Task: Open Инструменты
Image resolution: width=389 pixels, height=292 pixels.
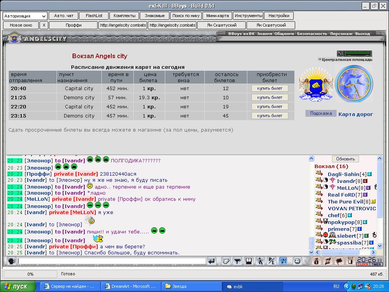Action: tap(248, 16)
